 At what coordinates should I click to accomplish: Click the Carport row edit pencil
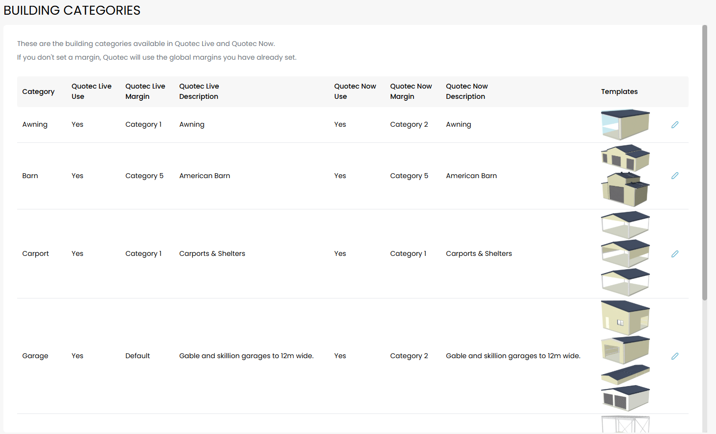point(675,254)
